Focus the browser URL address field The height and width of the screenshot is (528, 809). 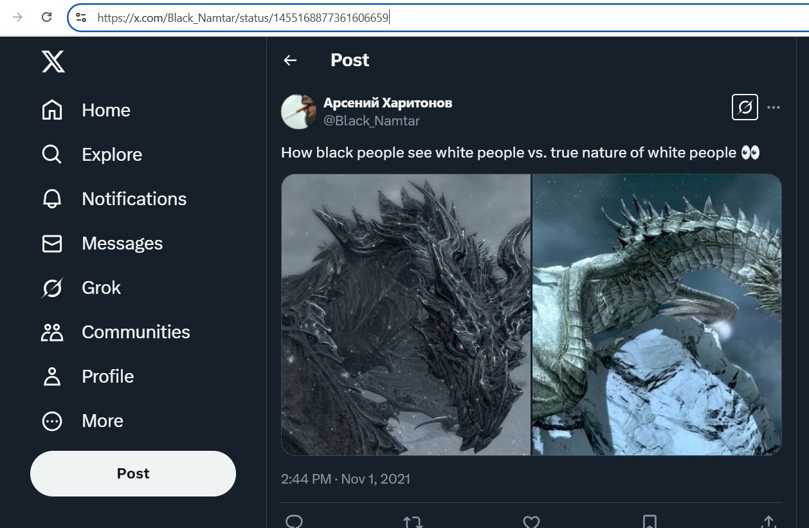click(437, 17)
